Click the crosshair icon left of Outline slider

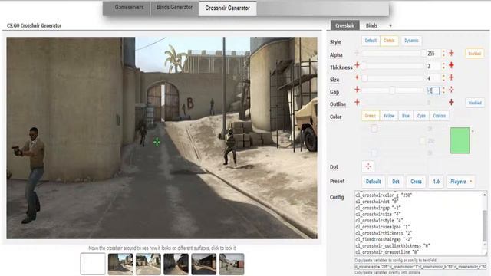pos(357,102)
